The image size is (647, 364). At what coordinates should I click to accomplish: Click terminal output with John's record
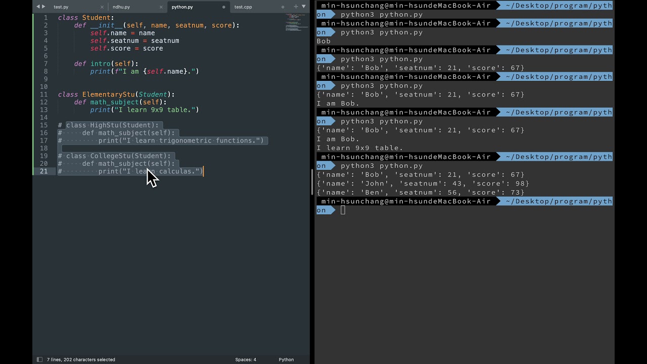tap(423, 184)
